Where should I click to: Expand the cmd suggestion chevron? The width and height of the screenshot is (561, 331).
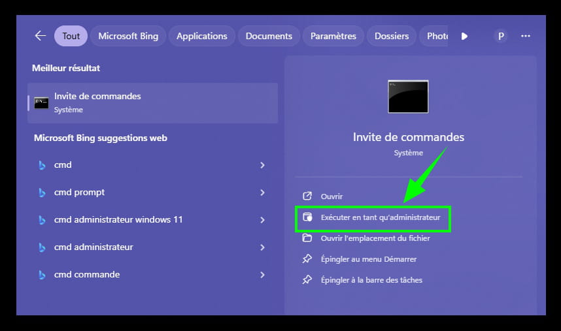point(262,165)
